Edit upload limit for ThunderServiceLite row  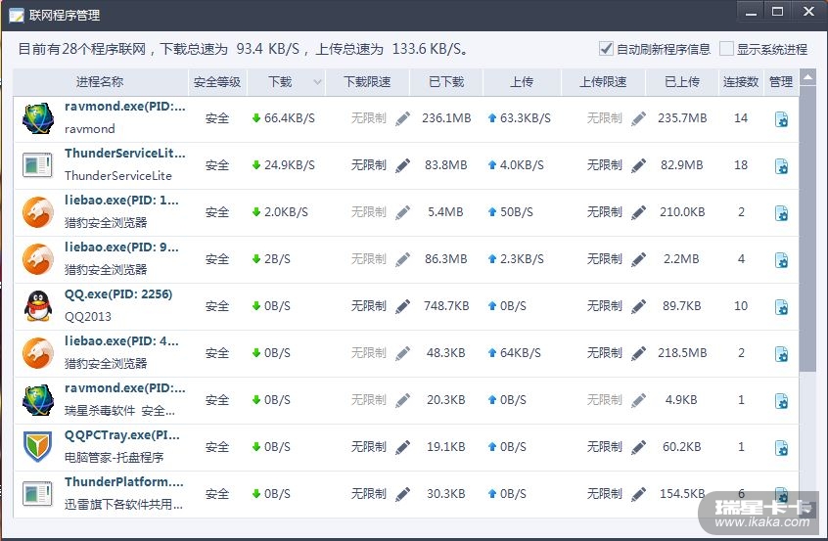(x=639, y=165)
